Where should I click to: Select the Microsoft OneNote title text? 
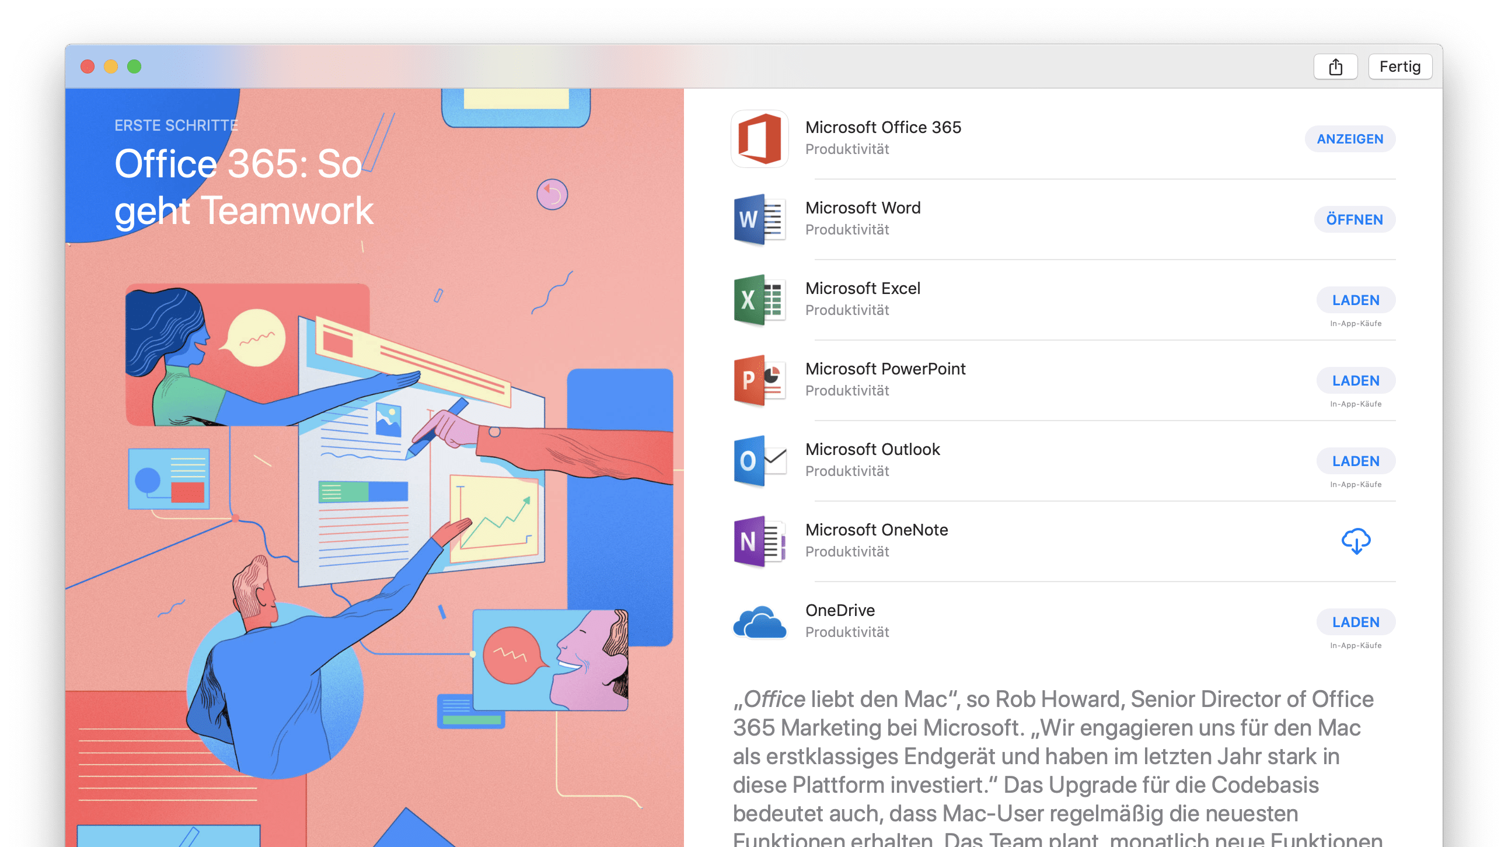click(877, 530)
